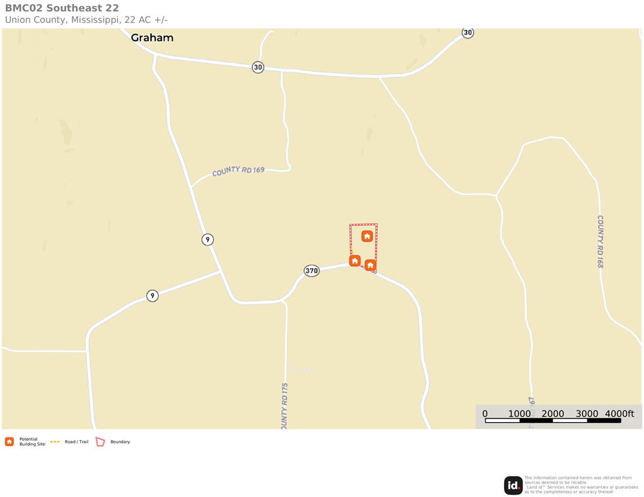
Task: Click the Potential Building Site legend icon
Action: click(x=9, y=441)
